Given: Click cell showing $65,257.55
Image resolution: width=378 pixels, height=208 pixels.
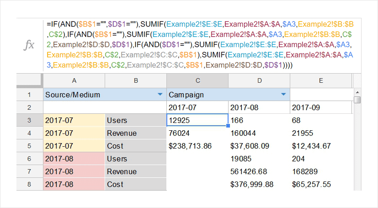Looking at the screenshot, I should (x=321, y=184).
